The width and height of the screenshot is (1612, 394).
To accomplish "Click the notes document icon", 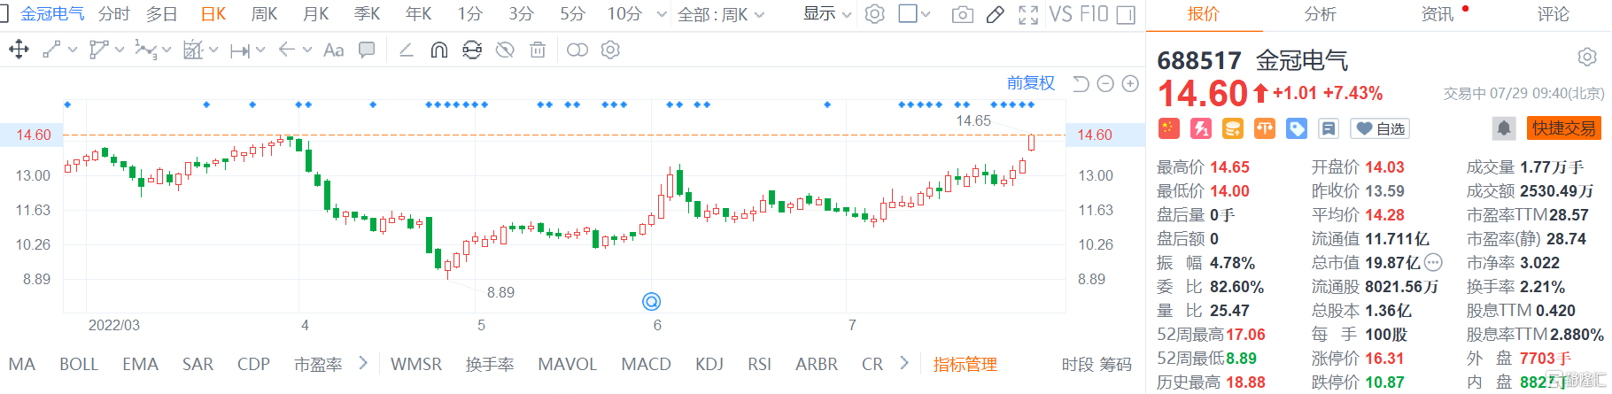I will tap(1329, 128).
